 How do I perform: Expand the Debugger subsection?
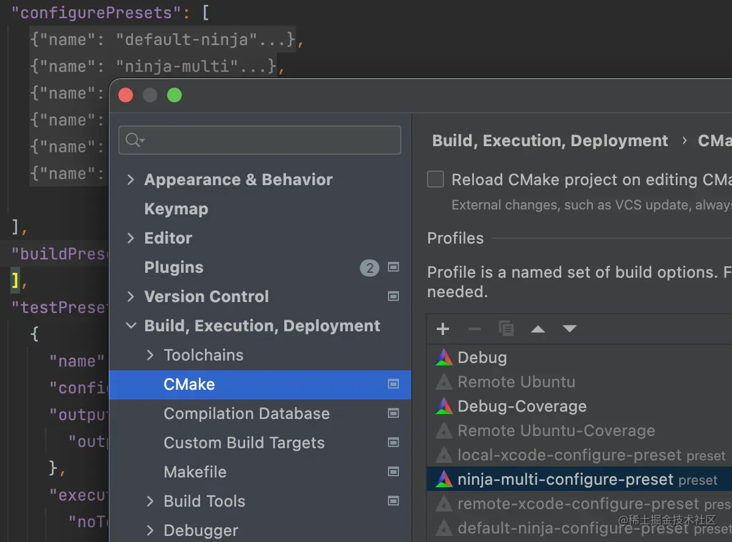coord(150,530)
